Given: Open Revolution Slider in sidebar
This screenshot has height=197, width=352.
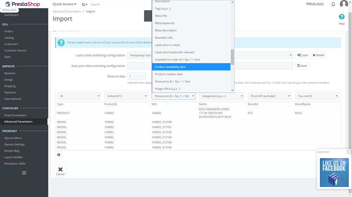Looking at the screenshot, I should pyautogui.click(x=15, y=163).
